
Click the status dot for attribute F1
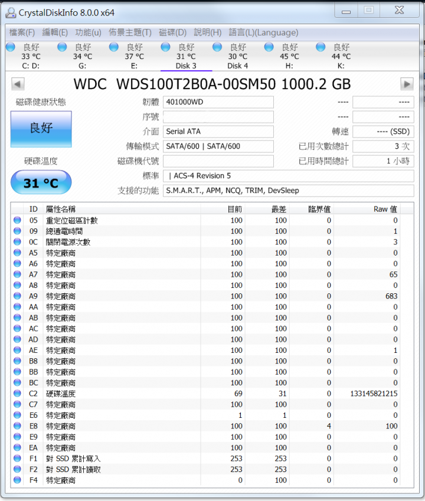coord(17,458)
